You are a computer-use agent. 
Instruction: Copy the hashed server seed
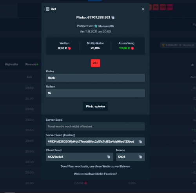140,141
